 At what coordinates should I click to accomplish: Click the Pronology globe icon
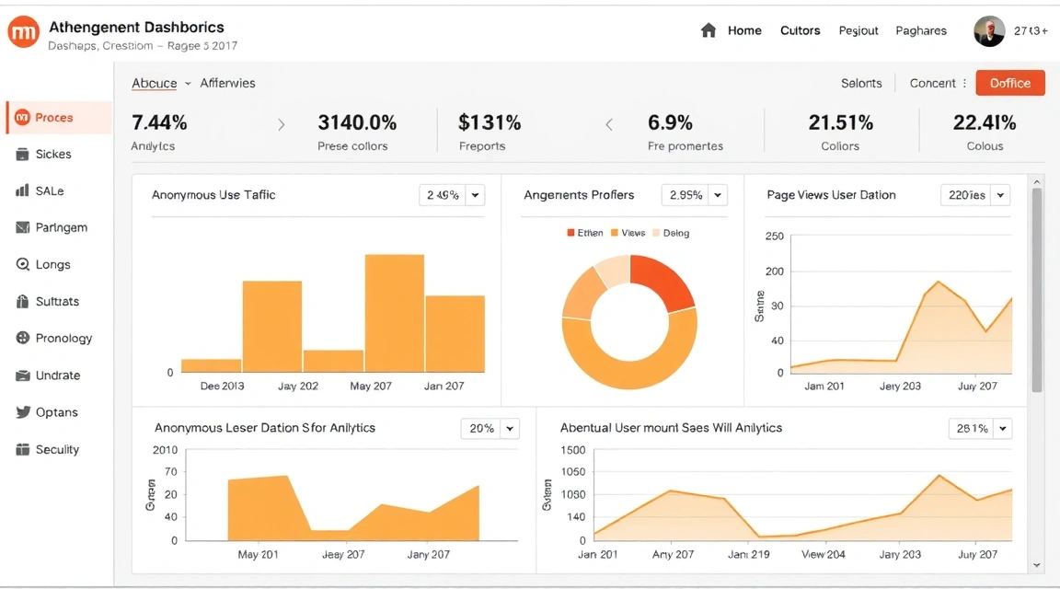click(23, 339)
